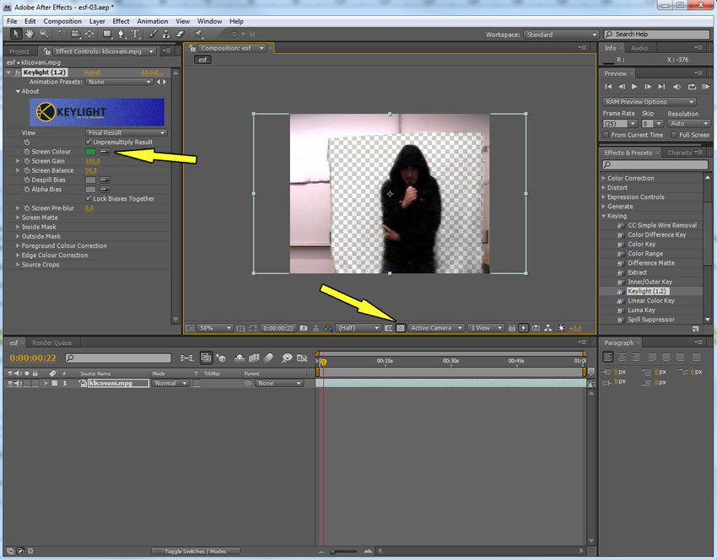Open the Active Camera dropdown

(x=436, y=328)
